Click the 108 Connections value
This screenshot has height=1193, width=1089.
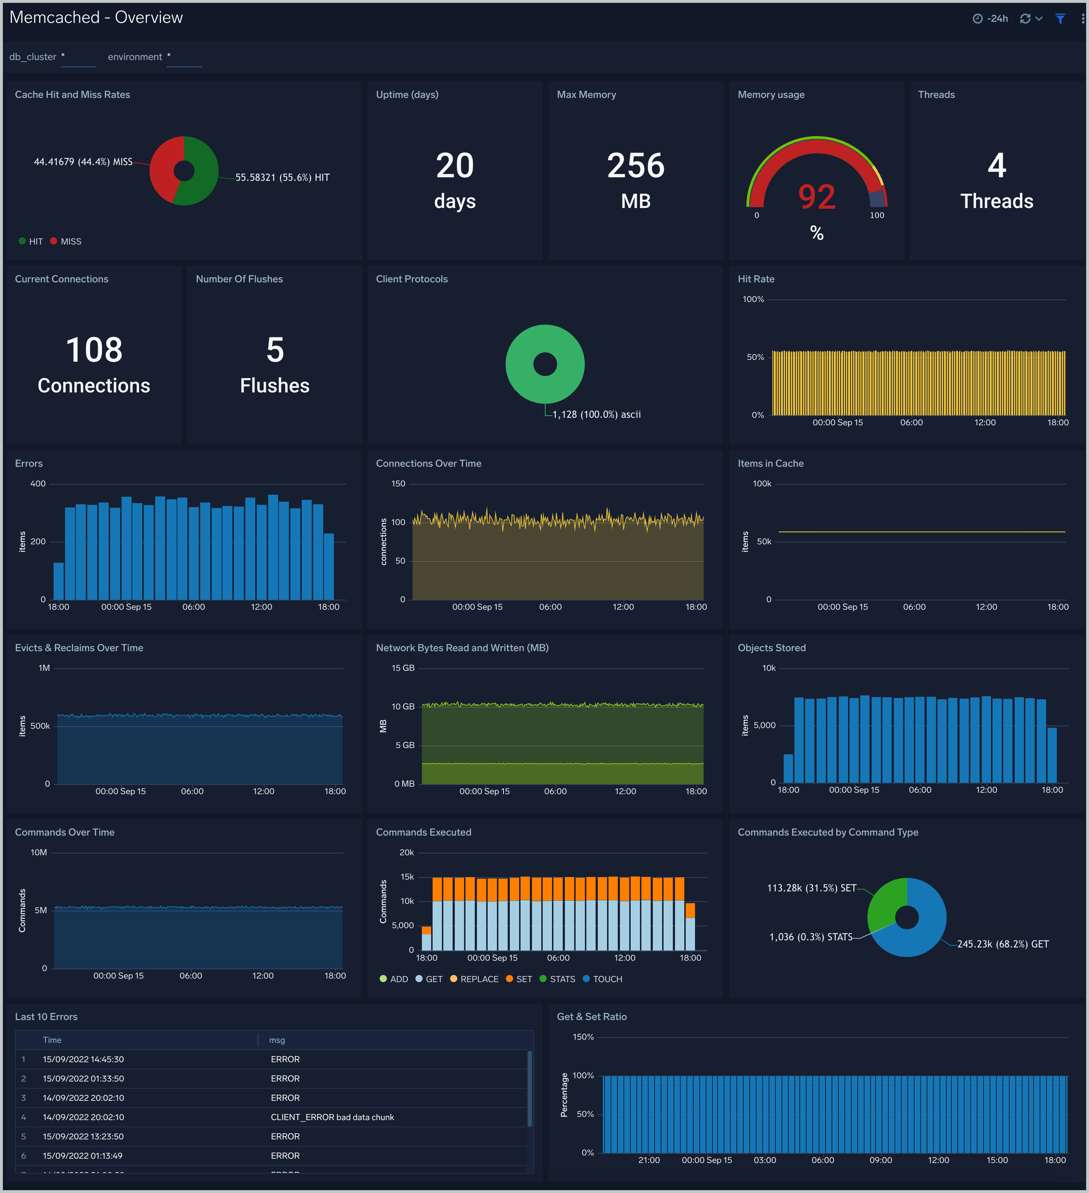(94, 365)
